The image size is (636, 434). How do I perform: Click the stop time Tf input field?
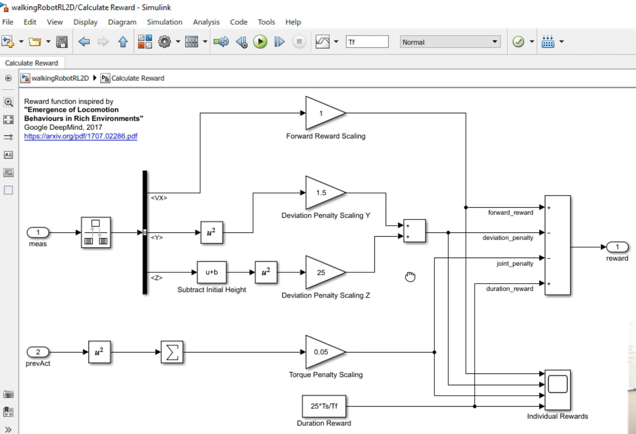click(x=367, y=42)
